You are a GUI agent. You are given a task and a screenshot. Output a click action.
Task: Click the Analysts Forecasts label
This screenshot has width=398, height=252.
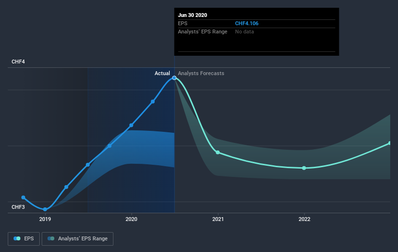click(201, 73)
